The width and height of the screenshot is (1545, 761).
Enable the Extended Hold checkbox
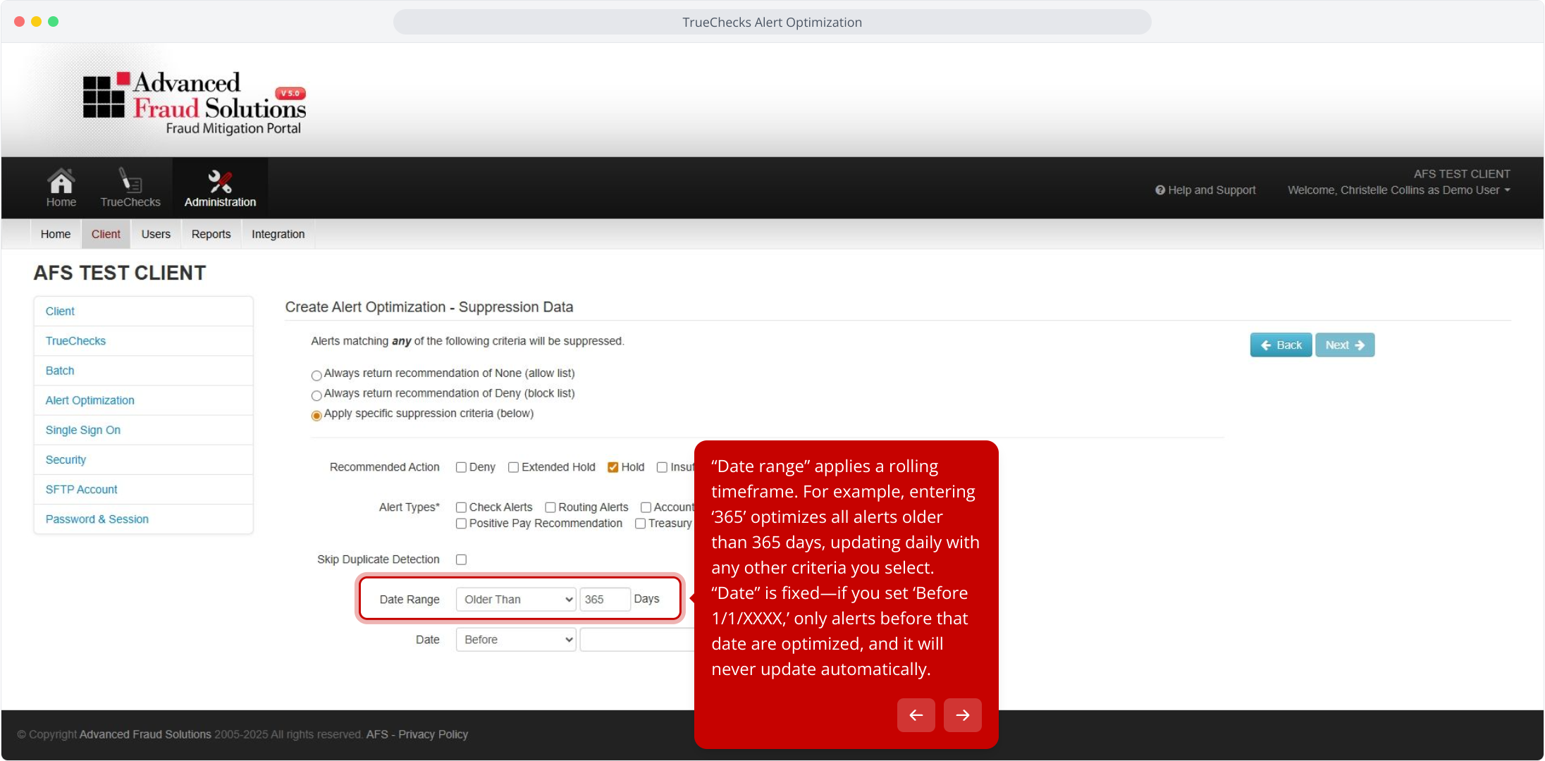[513, 467]
